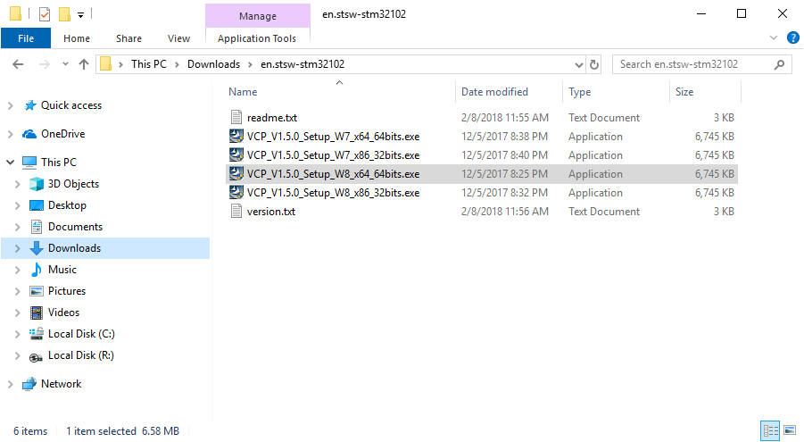
Task: Click This PC in the address bar
Action: tap(149, 64)
